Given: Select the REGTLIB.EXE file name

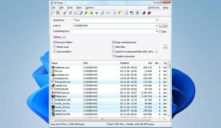Looking at the screenshot, I should point(62,89).
